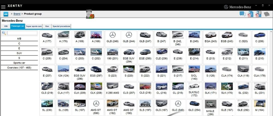Open the hamburger menu next to XENTRY
The height and width of the screenshot is (116, 273).
[3, 7]
